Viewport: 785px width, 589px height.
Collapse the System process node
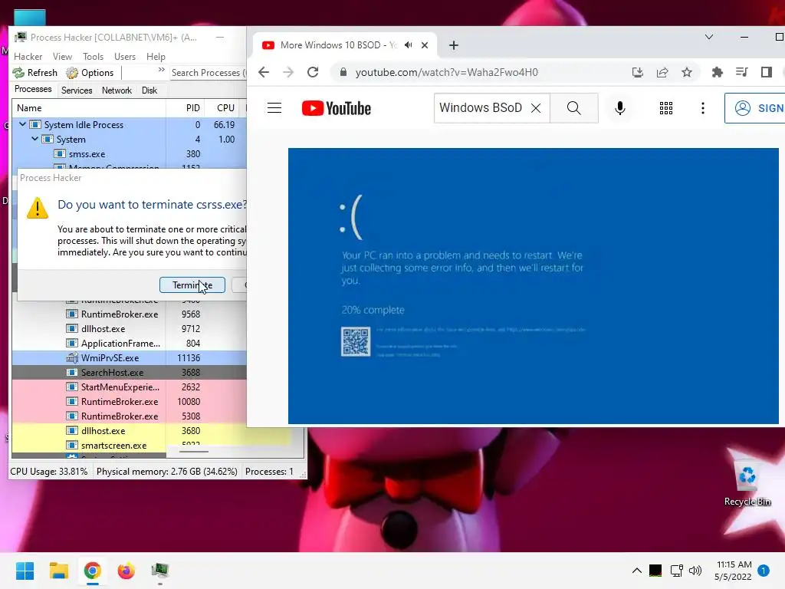34,139
